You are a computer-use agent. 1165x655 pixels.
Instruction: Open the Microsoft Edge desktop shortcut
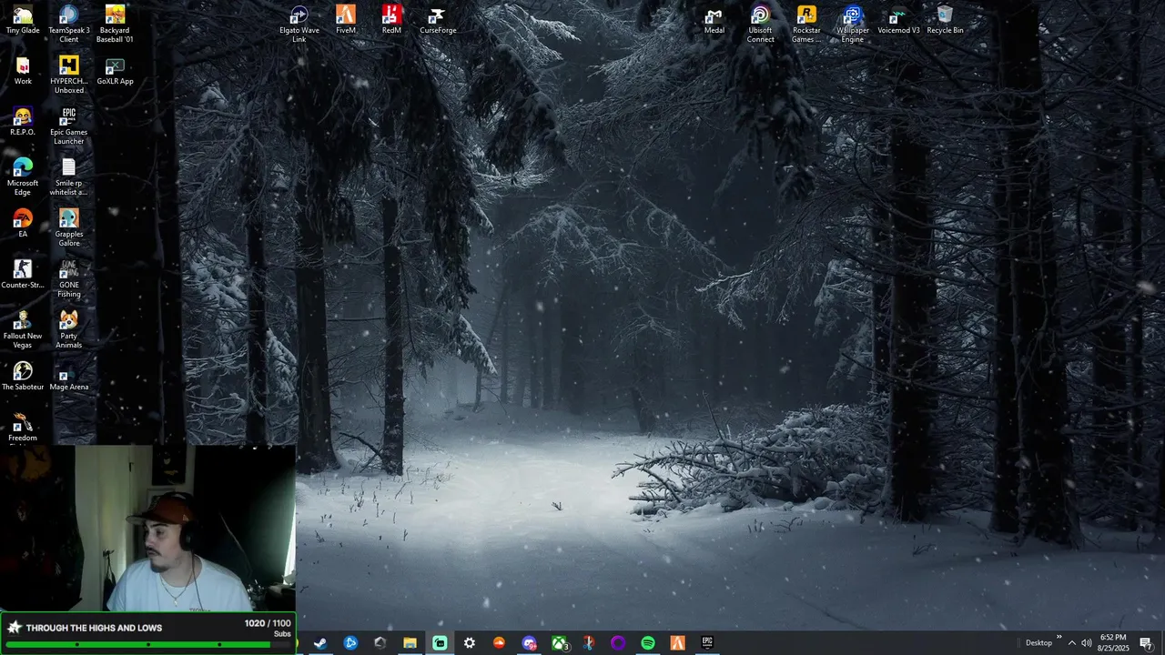(23, 176)
